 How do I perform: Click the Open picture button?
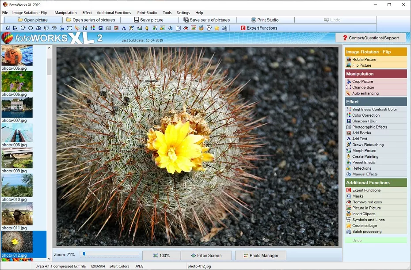[x=33, y=20]
